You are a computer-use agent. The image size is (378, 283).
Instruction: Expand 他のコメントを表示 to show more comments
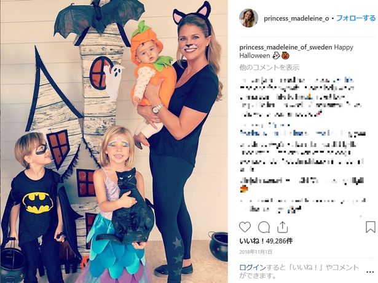coord(269,67)
